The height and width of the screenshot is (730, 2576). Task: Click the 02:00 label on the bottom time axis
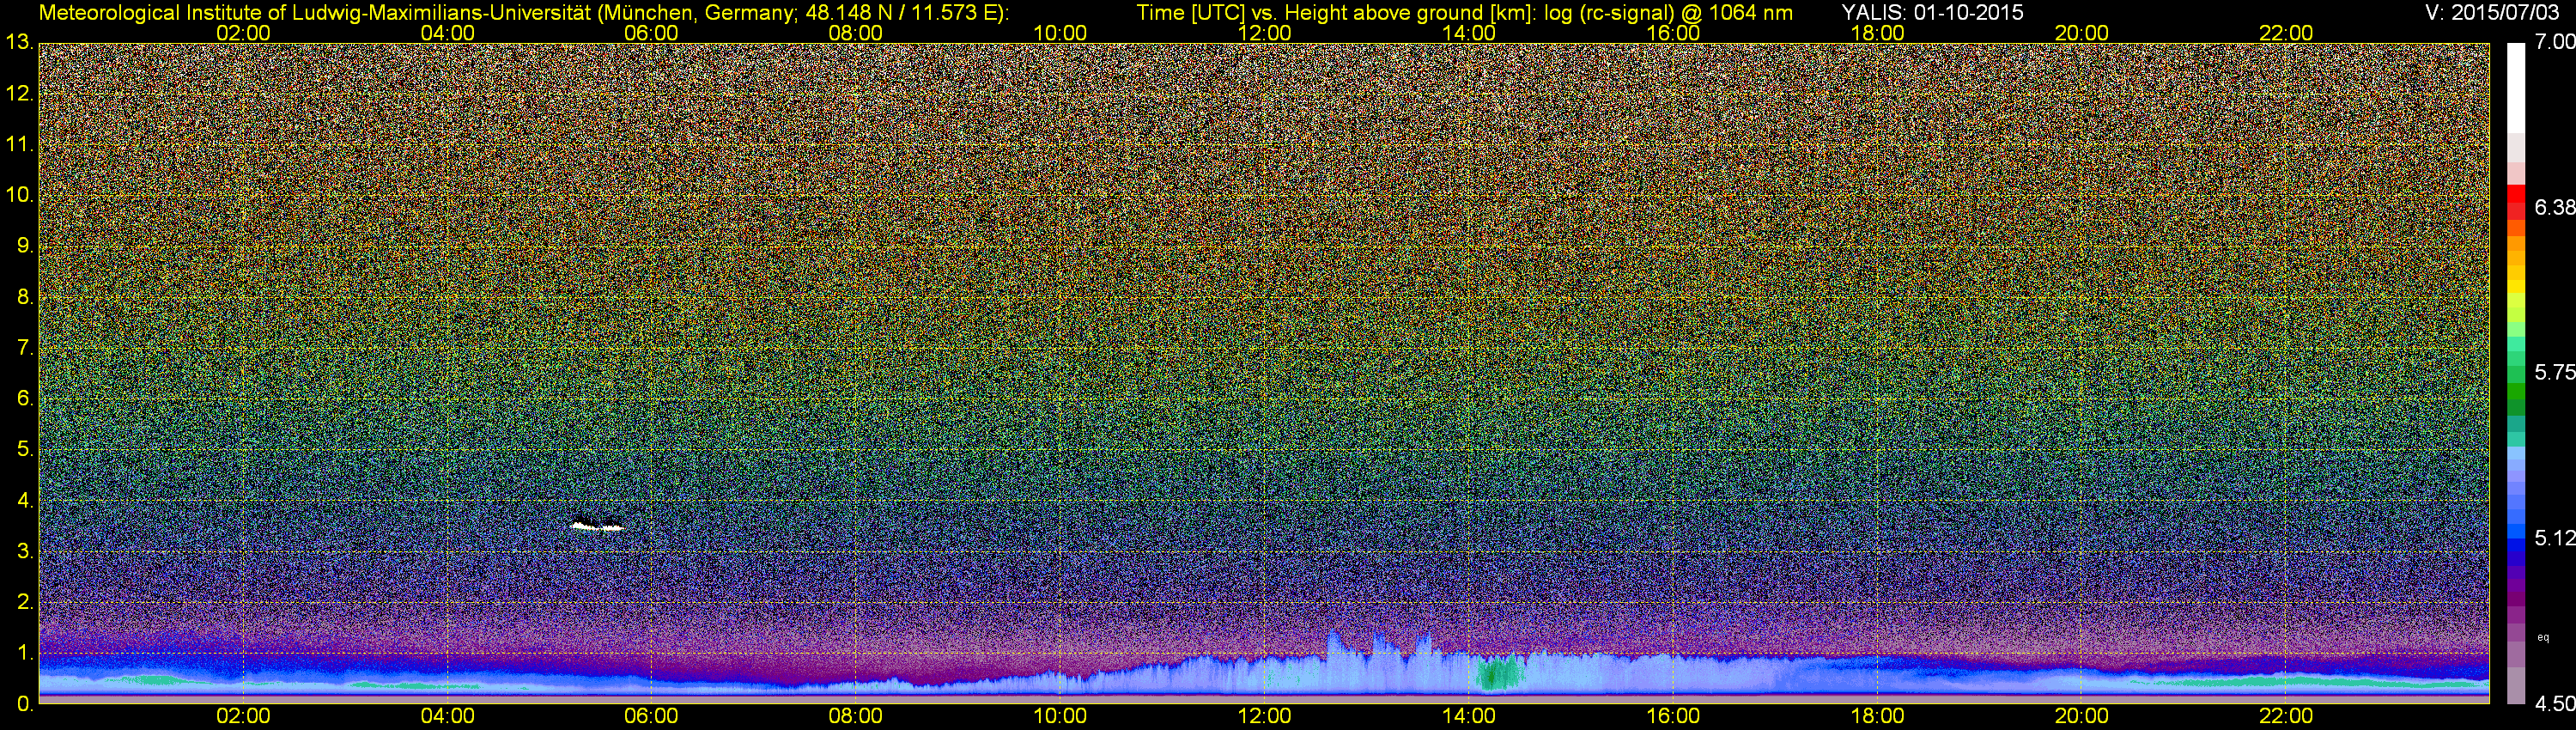[243, 717]
